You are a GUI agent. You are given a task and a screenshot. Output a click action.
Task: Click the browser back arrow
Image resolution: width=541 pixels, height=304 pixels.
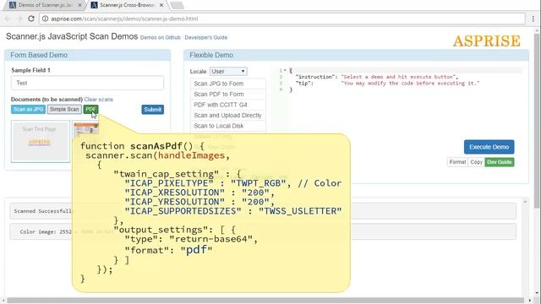pyautogui.click(x=8, y=19)
